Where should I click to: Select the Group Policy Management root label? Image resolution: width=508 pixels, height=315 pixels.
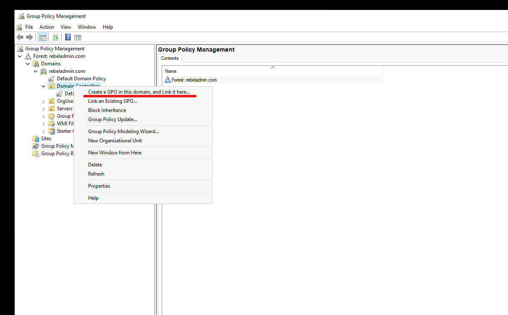point(55,49)
